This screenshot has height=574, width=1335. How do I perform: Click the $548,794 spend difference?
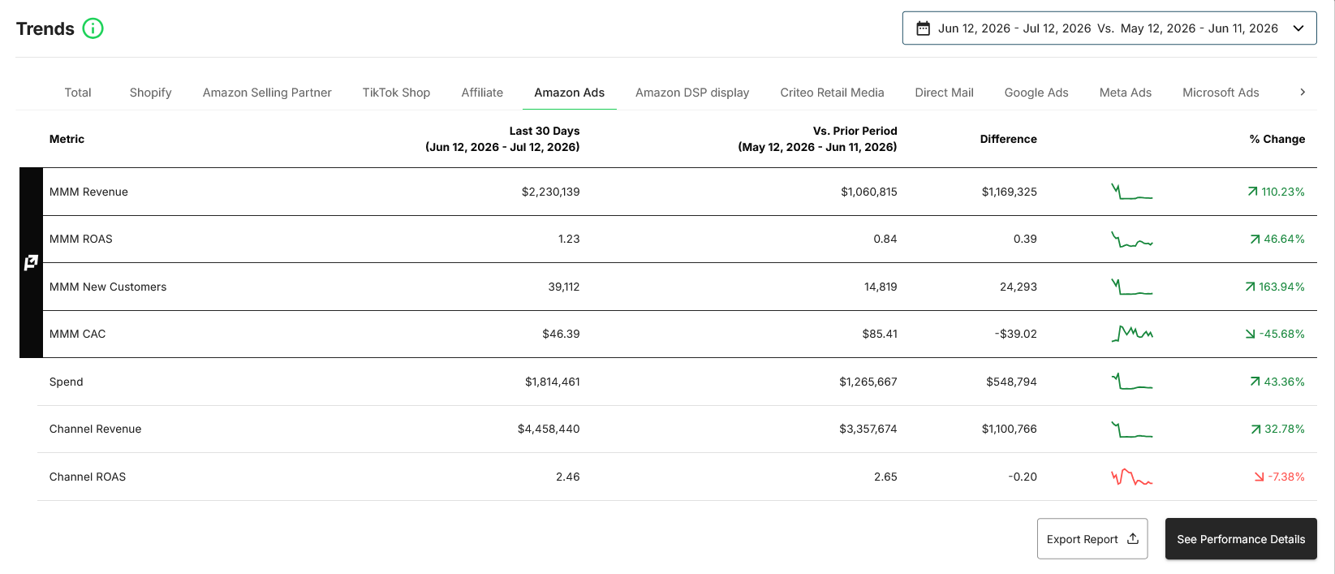[x=1011, y=382]
